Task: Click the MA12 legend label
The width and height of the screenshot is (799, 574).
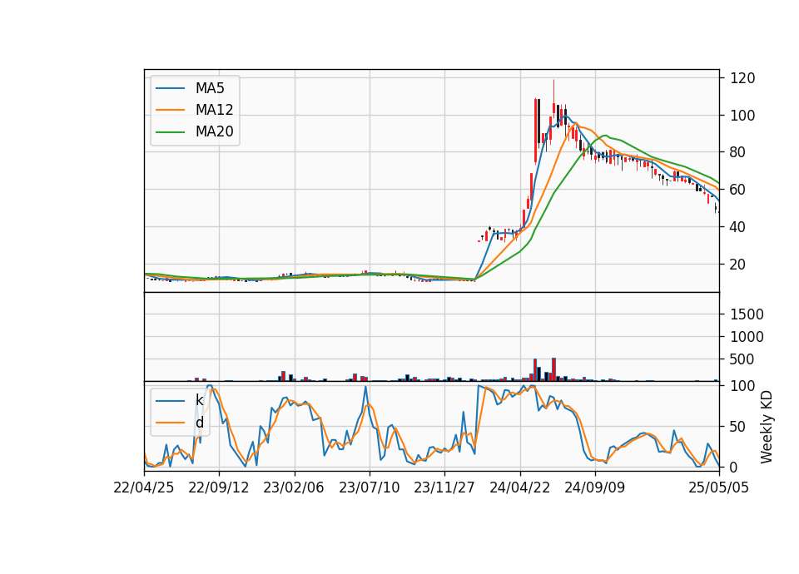Action: [x=214, y=110]
